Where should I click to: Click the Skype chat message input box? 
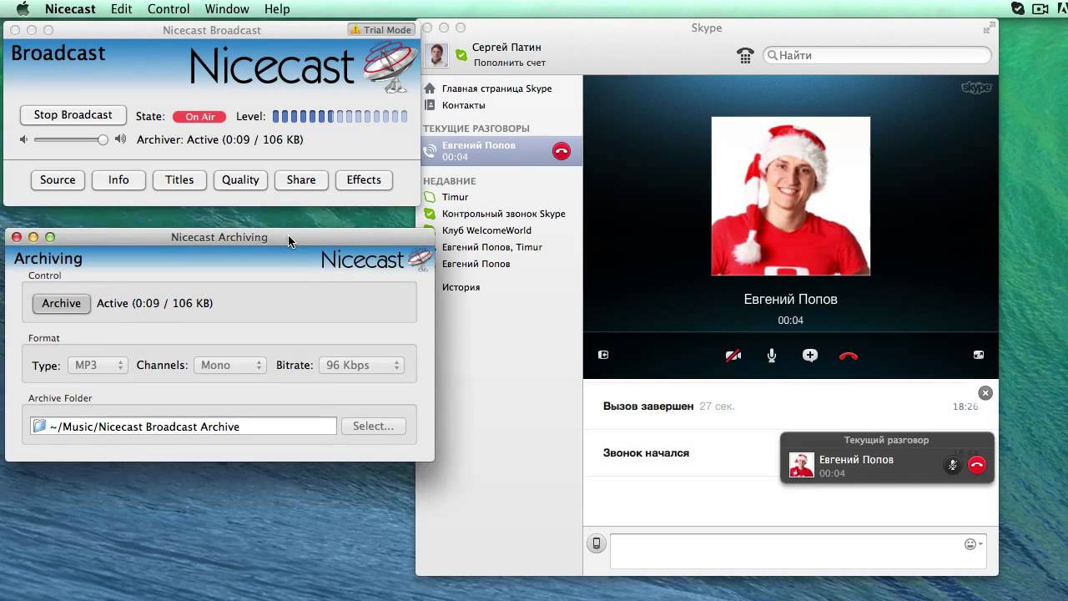pyautogui.click(x=798, y=551)
